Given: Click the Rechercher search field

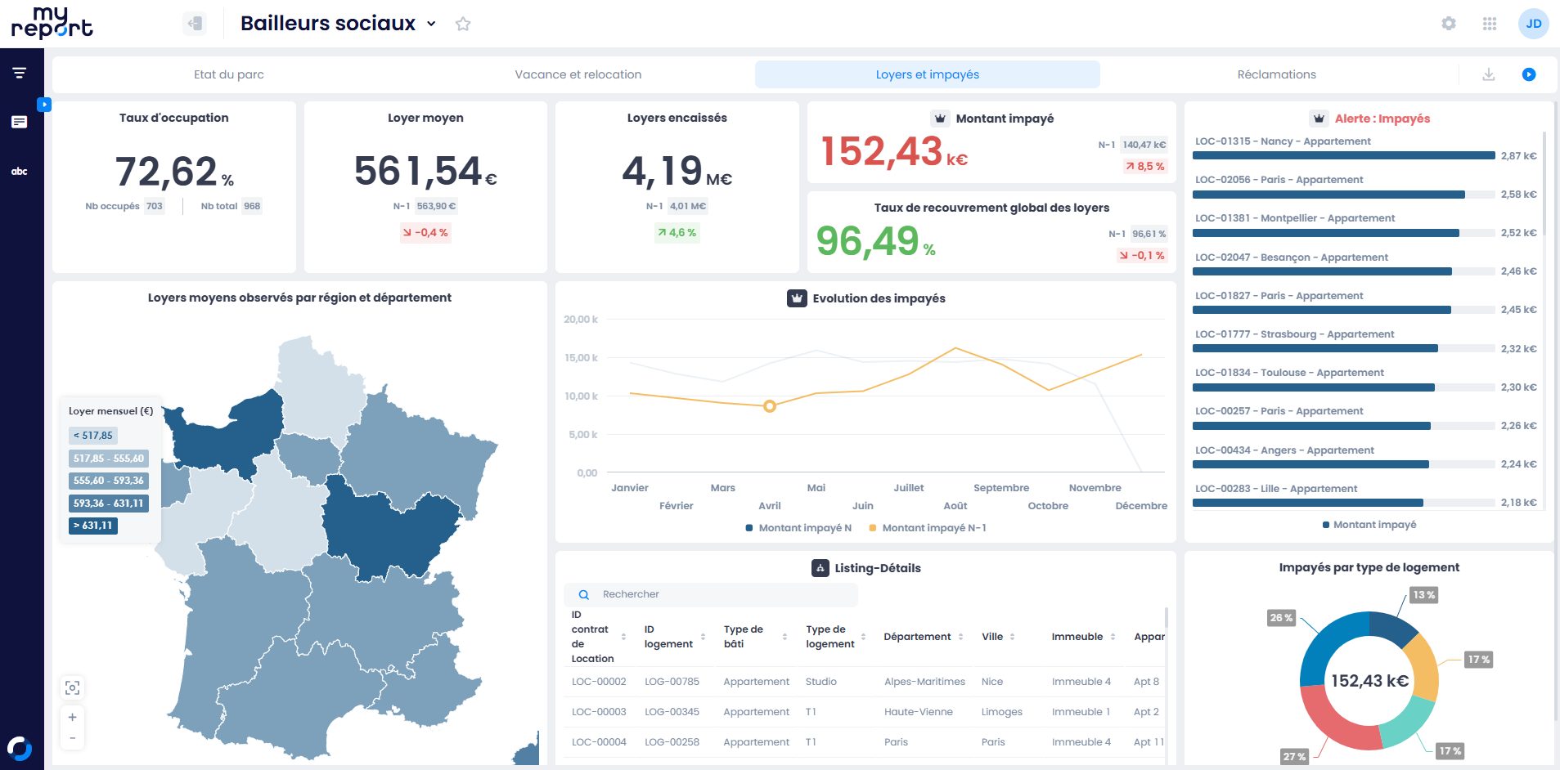Looking at the screenshot, I should click(720, 594).
